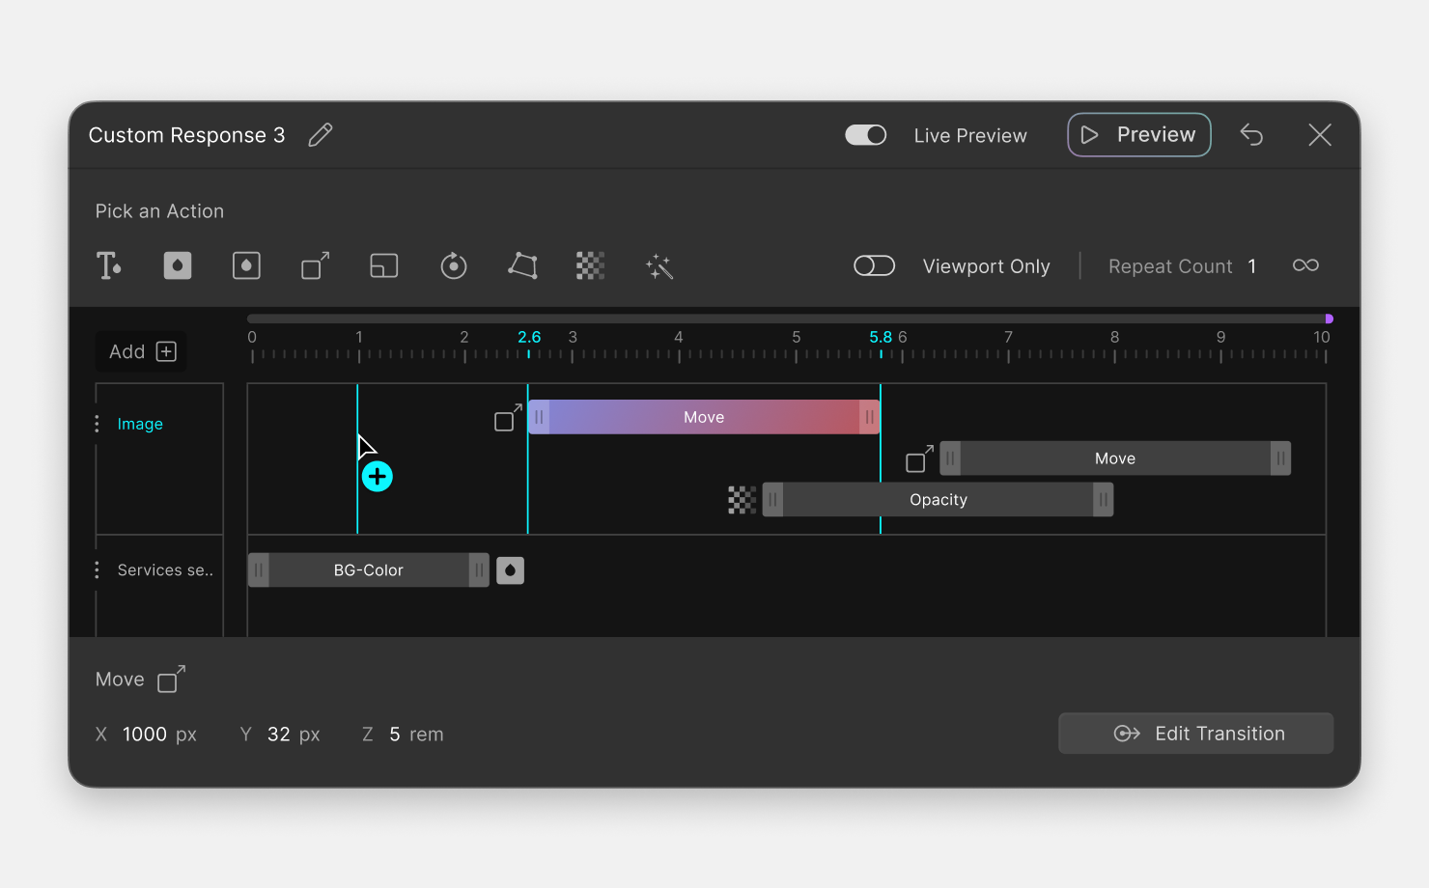Click right handle of BG-Color clip

[479, 570]
